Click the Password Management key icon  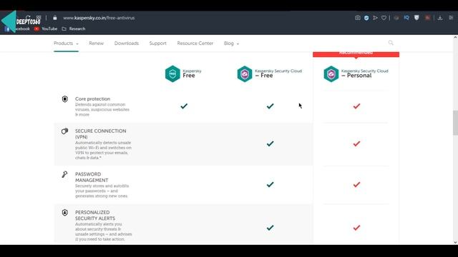click(64, 174)
